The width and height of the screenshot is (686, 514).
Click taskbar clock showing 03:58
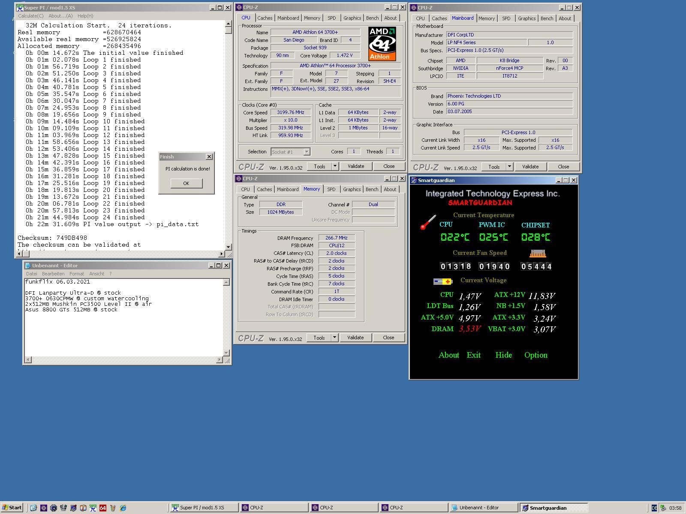click(675, 508)
